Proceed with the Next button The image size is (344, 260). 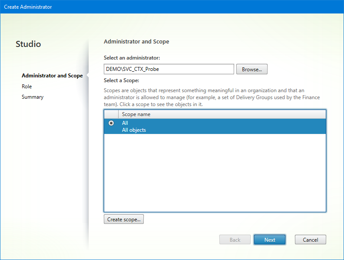pos(269,240)
